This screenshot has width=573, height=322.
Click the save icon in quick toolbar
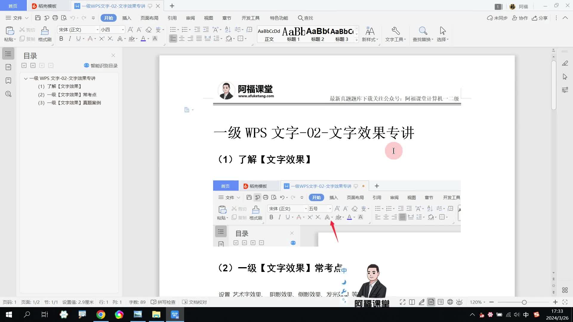(38, 18)
